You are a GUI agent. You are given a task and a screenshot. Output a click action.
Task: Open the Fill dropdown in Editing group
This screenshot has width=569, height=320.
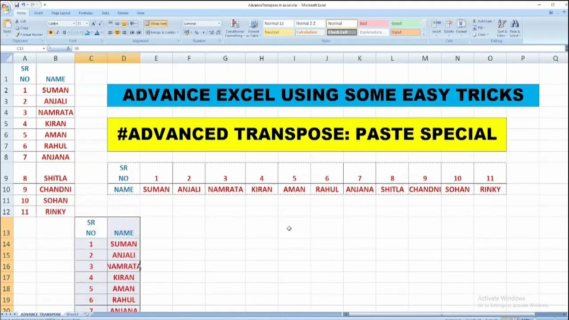pos(482,28)
